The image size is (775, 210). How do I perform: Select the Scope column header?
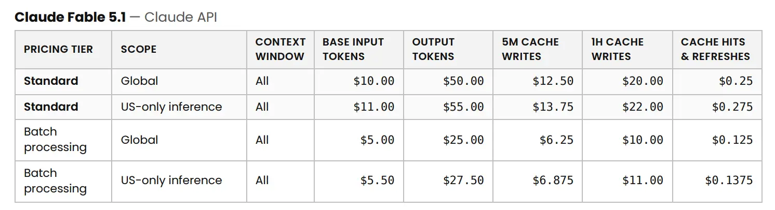click(x=139, y=49)
